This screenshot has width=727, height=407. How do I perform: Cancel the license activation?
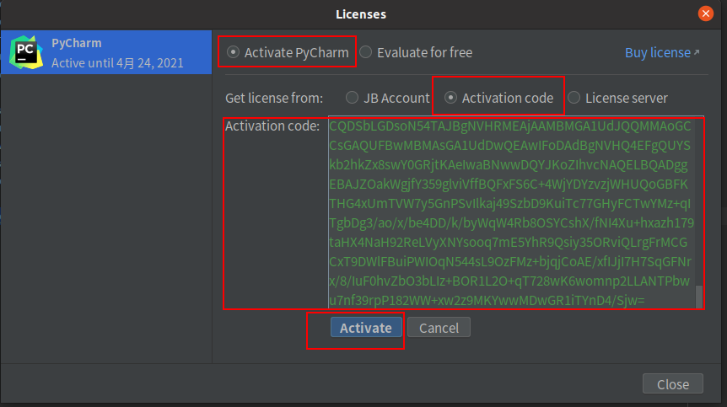[439, 328]
